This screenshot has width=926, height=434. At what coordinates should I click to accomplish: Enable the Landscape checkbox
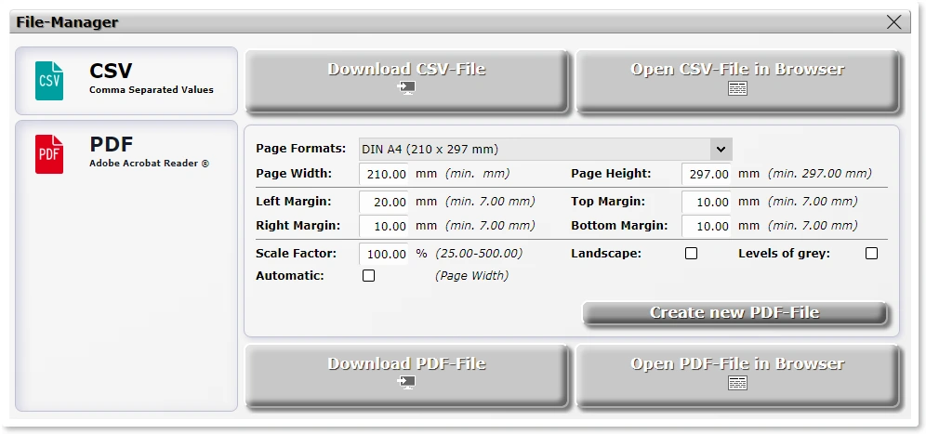(x=691, y=254)
